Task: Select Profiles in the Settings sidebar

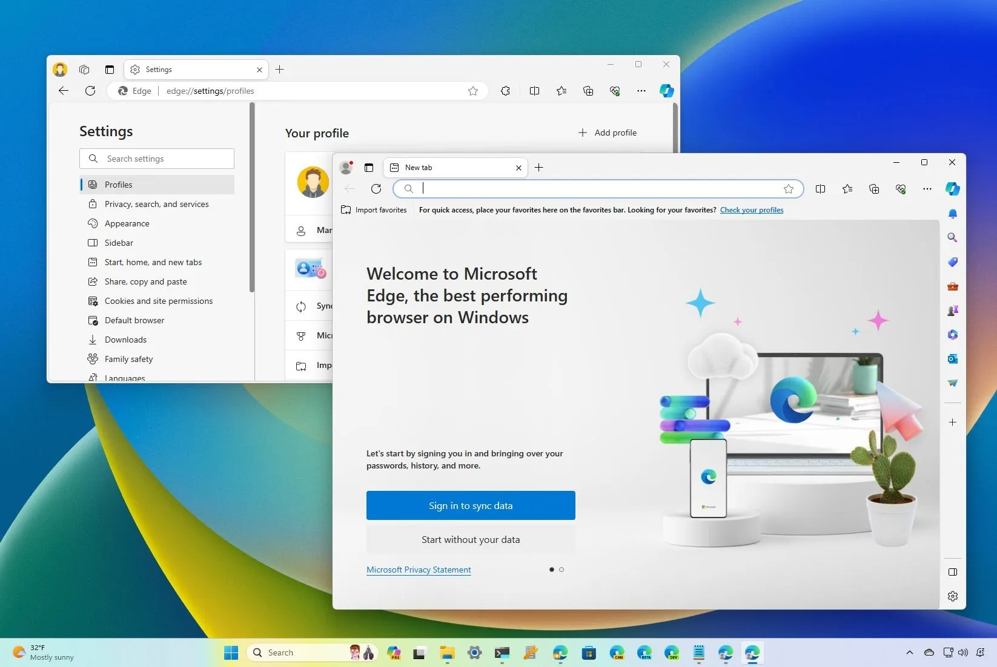Action: click(118, 185)
